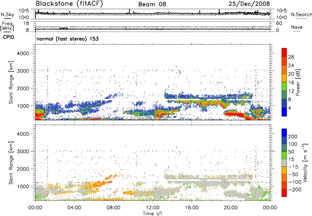Click the "16:00" time axis label
The width and height of the screenshot is (312, 216).
pos(192,208)
